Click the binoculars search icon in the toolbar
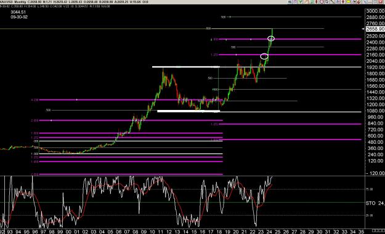 (290, 2)
